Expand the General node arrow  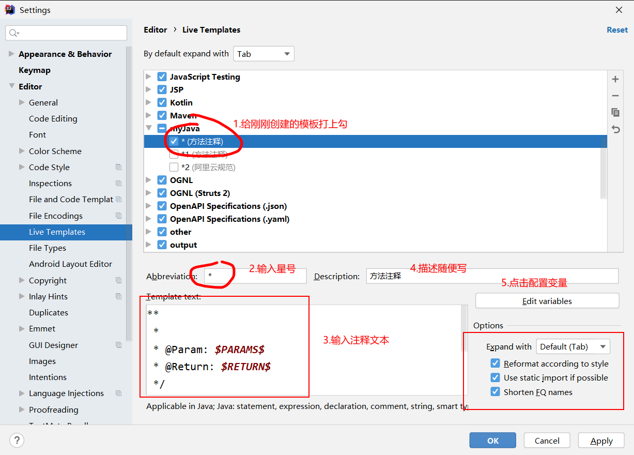(22, 102)
